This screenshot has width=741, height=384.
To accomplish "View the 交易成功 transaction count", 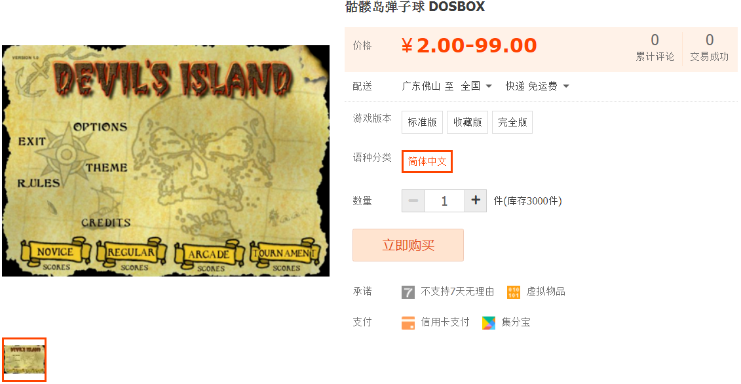I will [710, 47].
